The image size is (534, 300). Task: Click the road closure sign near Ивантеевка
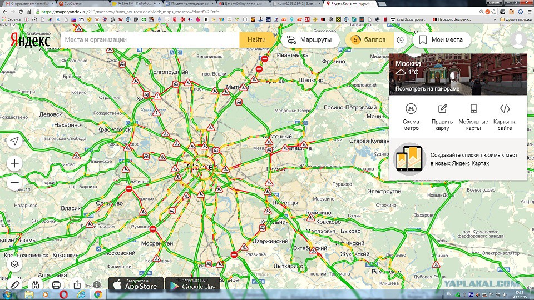click(265, 59)
